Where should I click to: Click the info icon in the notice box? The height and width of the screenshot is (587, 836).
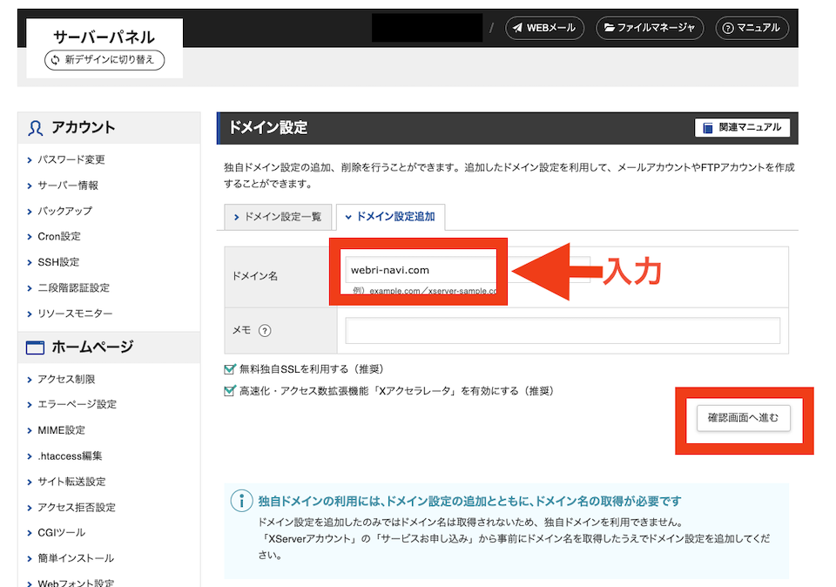tap(241, 501)
